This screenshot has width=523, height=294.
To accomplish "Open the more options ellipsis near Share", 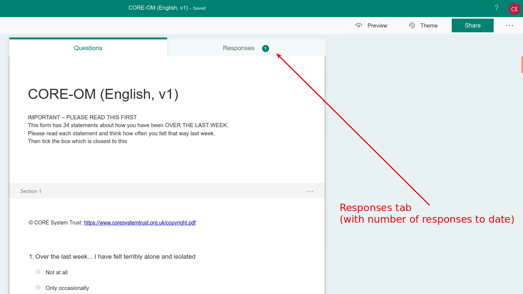I will [x=509, y=25].
